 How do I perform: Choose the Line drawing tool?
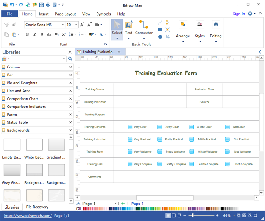[x=160, y=22]
